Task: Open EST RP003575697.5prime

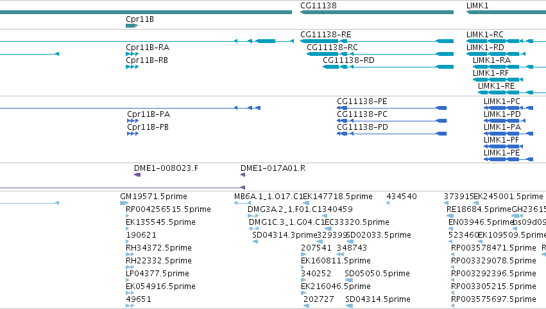Action: pos(493,299)
